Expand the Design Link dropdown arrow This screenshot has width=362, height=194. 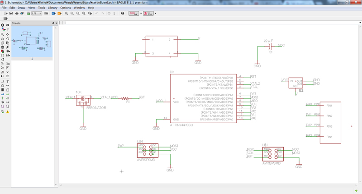141,14
